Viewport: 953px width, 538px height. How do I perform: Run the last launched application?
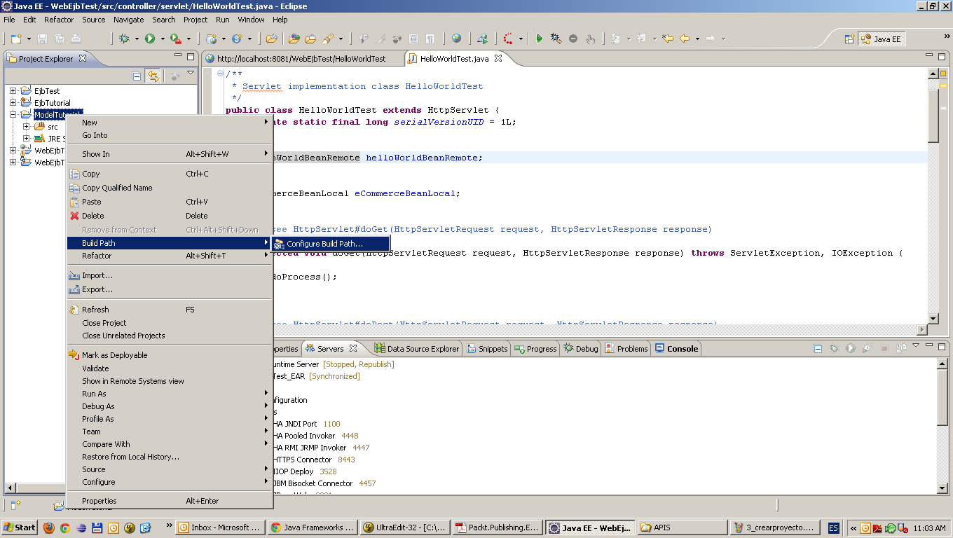[151, 39]
